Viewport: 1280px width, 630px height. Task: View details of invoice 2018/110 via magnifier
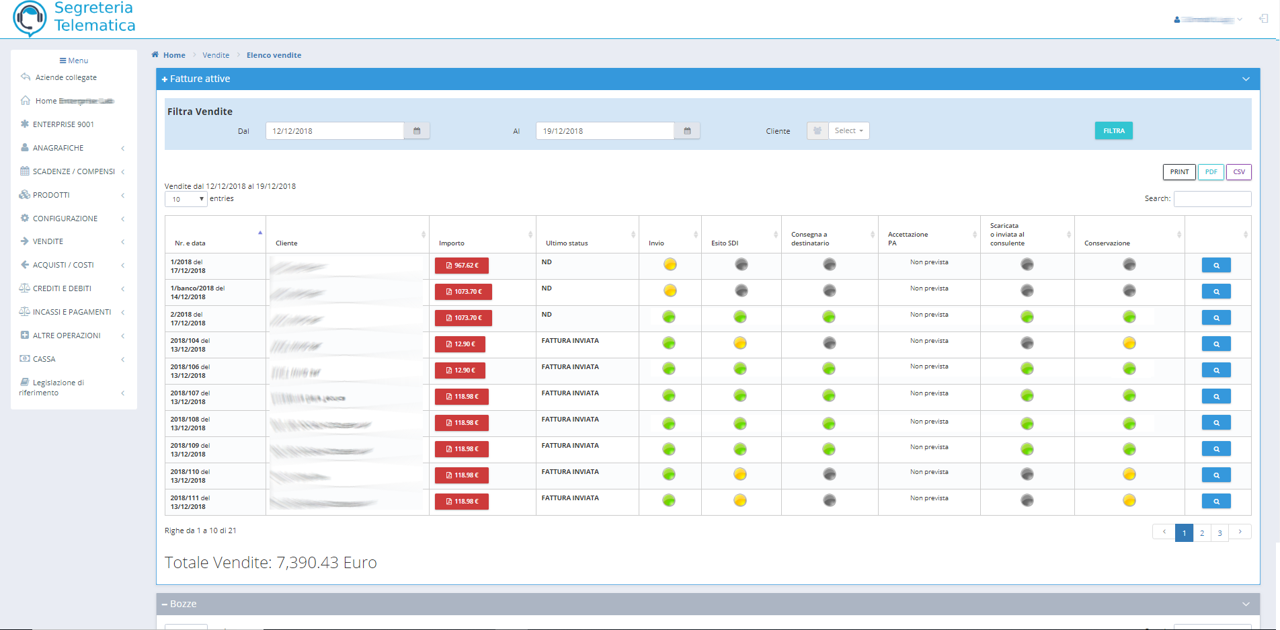point(1216,475)
